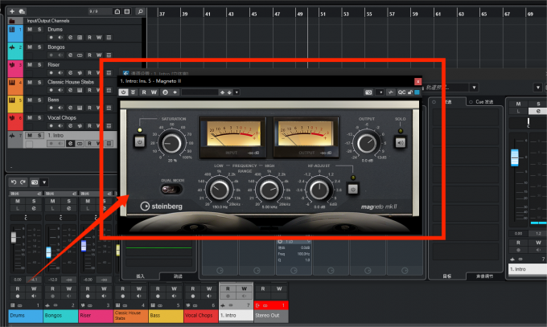Mute the Drums track
Viewport: 547px width, 327px height.
30,29
